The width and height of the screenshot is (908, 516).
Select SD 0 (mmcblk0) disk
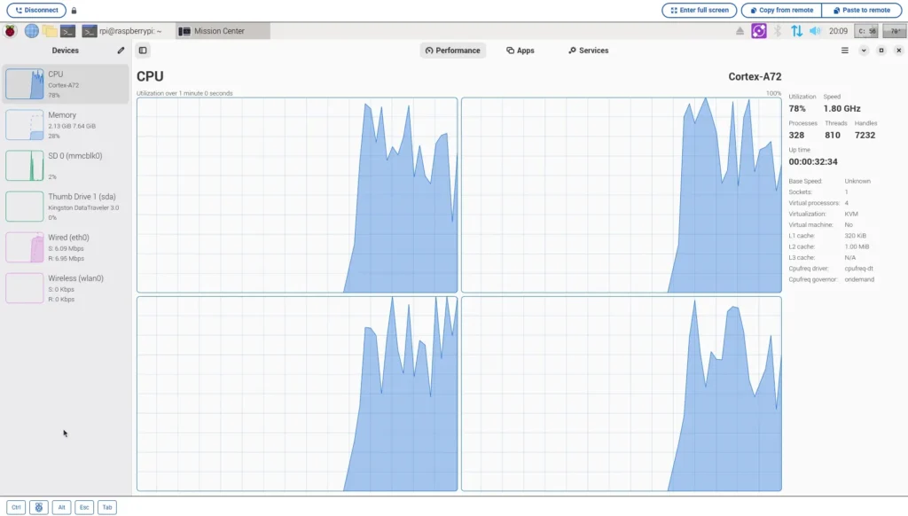[x=66, y=166]
